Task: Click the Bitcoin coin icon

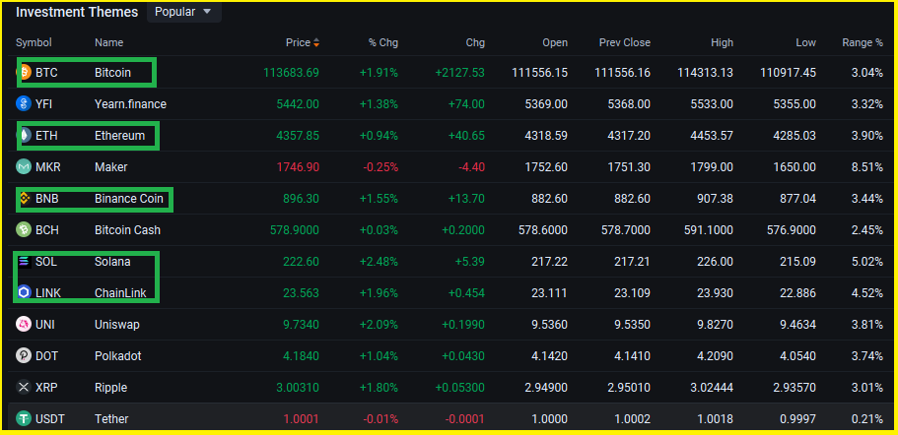Action: (x=24, y=72)
